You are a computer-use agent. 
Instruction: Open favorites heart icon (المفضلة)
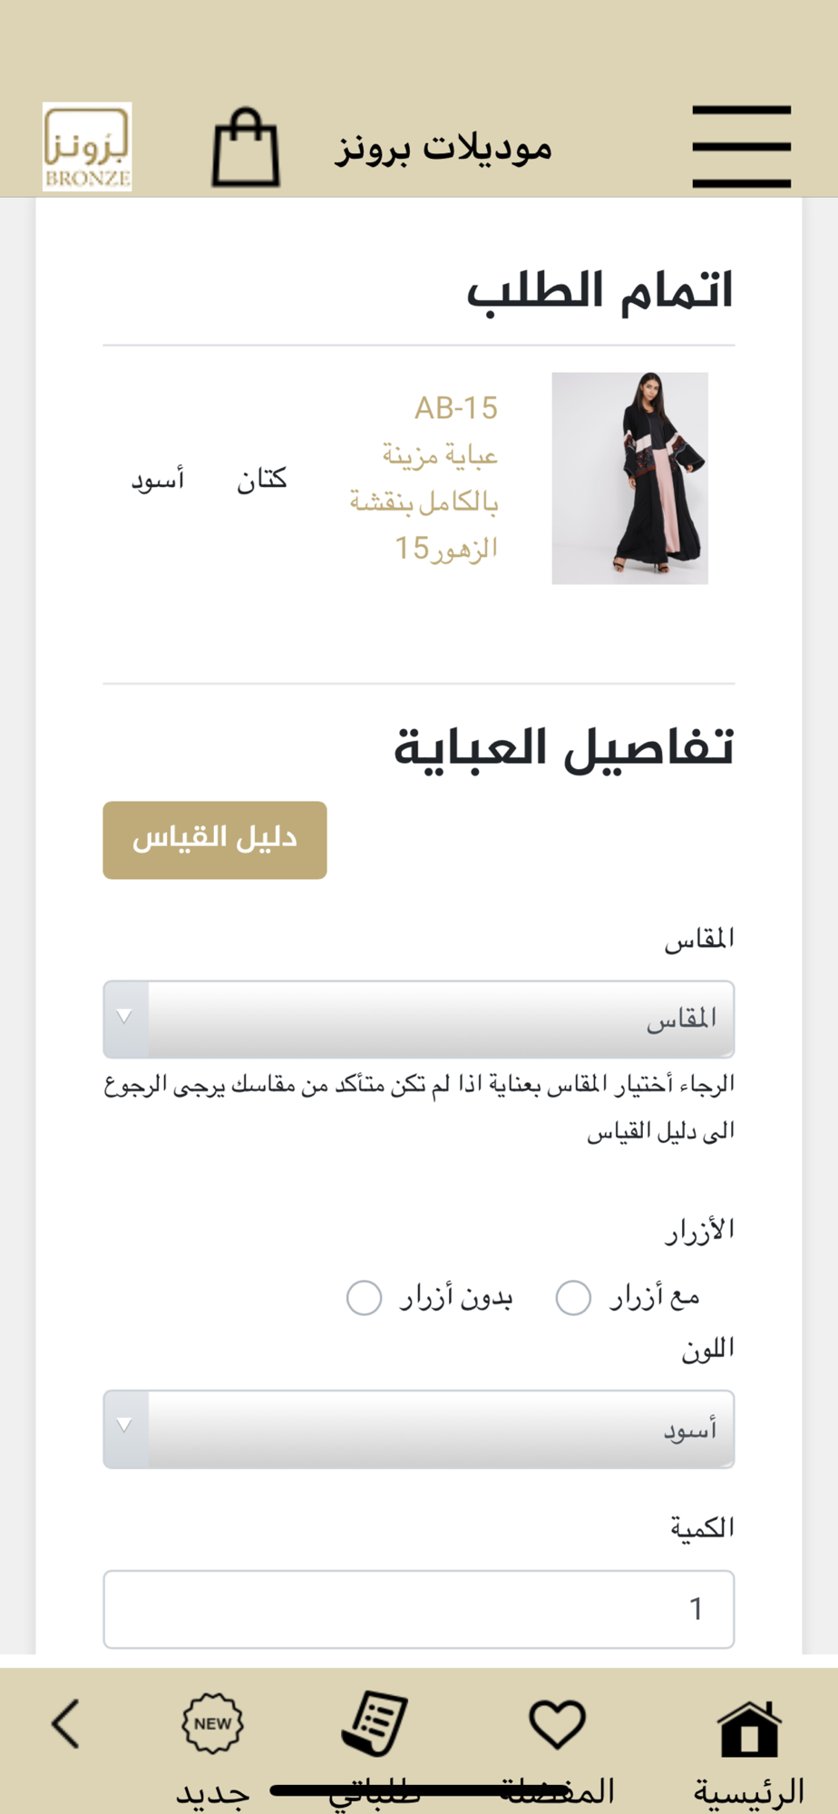pyautogui.click(x=557, y=1723)
